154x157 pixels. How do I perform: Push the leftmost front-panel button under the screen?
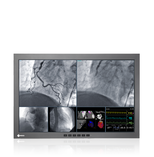(x=65, y=135)
